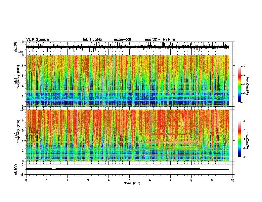The image size is (262, 202).
Task: Click the "2" tick on the time axis
Action: (67, 180)
